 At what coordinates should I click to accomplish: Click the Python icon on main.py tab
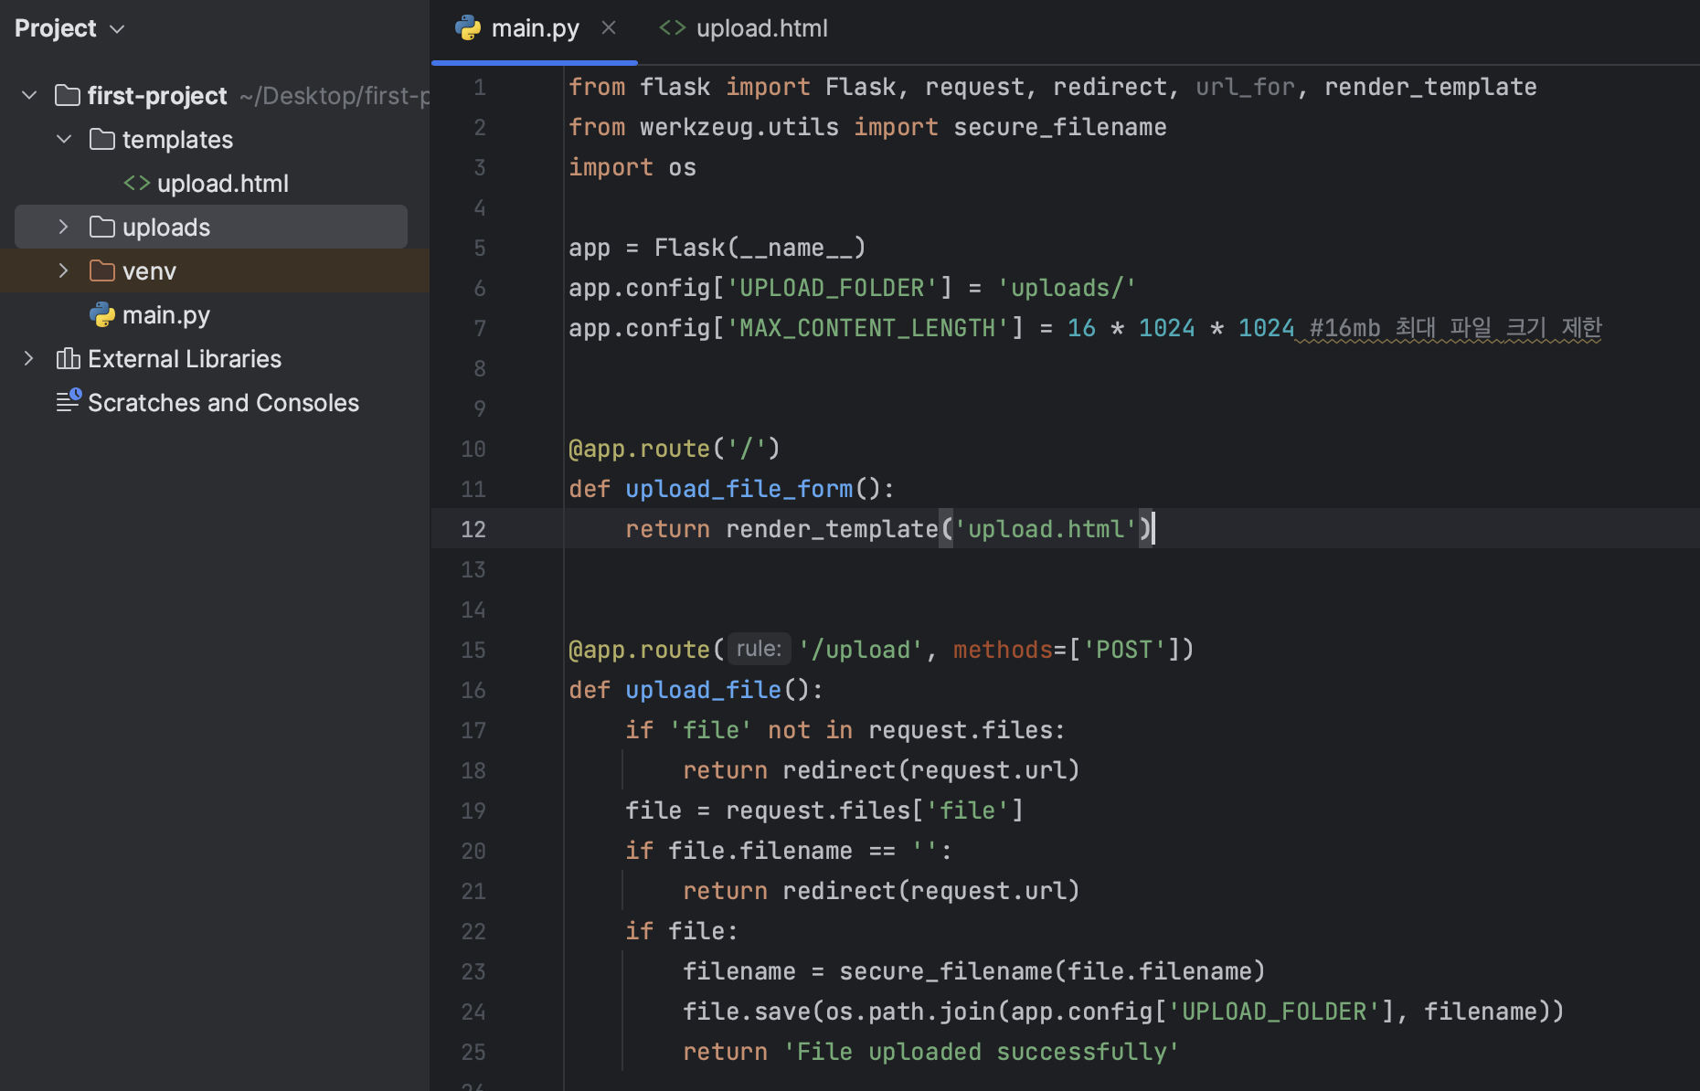[x=468, y=27]
